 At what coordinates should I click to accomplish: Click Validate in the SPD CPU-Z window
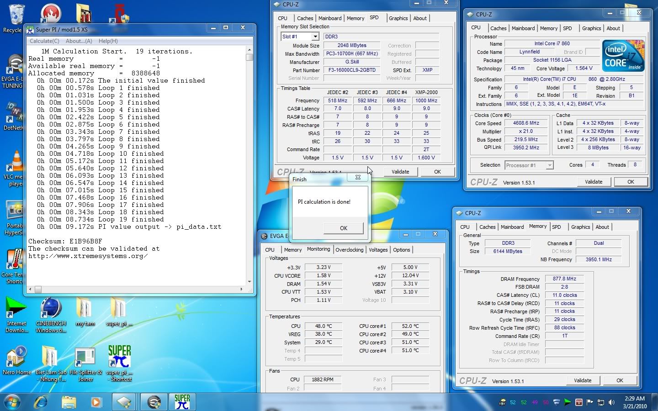tap(400, 172)
